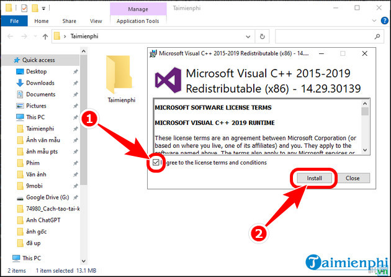Open the File menu tab

click(14, 21)
